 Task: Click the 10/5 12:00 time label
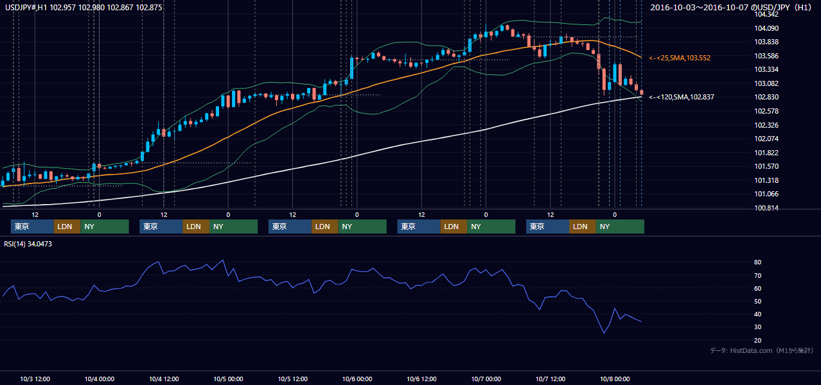coord(293,379)
